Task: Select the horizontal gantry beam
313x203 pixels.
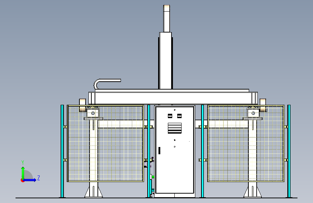Action: 173,98
